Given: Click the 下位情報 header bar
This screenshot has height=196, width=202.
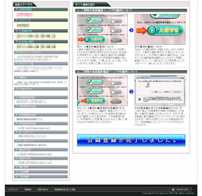Looking at the screenshot, I should pos(41,176).
